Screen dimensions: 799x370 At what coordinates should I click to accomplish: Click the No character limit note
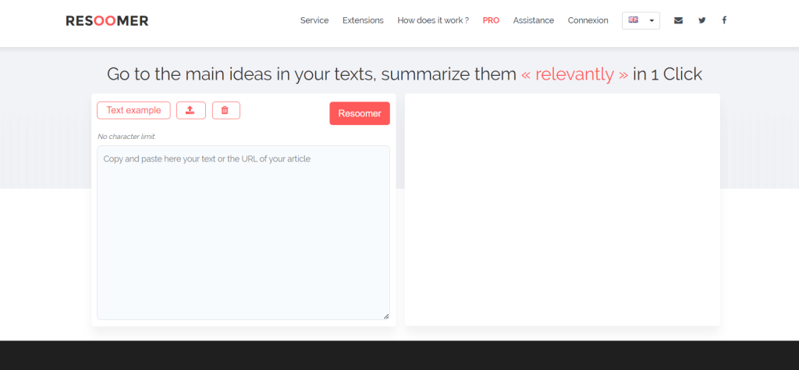pyautogui.click(x=126, y=137)
